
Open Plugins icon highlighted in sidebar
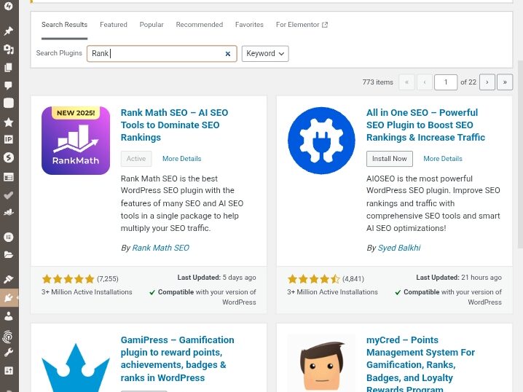9,297
